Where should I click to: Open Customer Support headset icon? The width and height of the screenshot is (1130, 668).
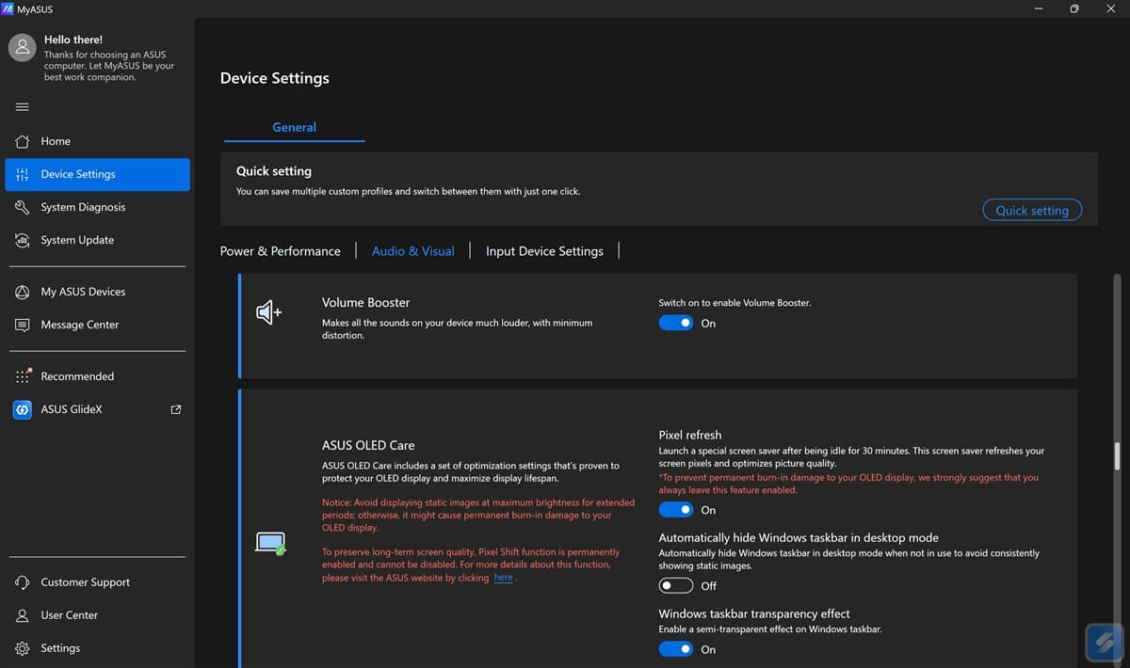[x=23, y=582]
